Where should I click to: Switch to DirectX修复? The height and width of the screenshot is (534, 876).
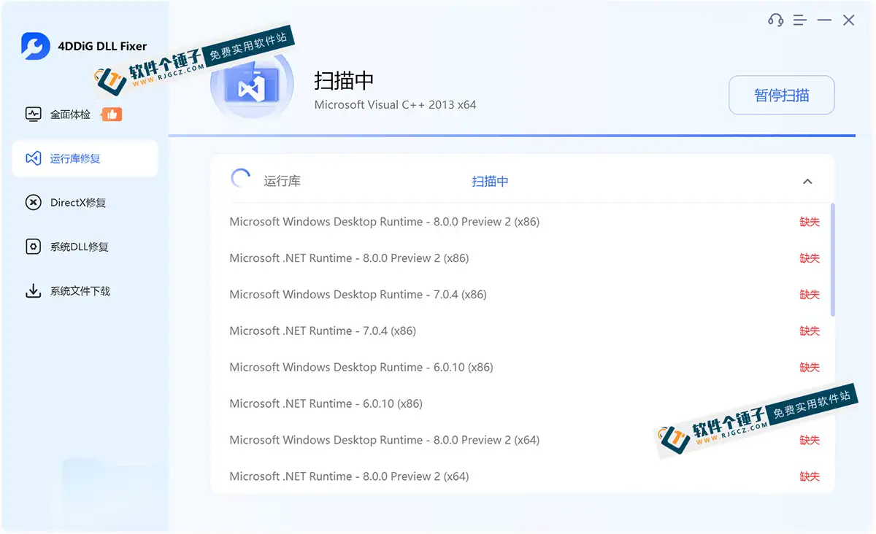(85, 203)
